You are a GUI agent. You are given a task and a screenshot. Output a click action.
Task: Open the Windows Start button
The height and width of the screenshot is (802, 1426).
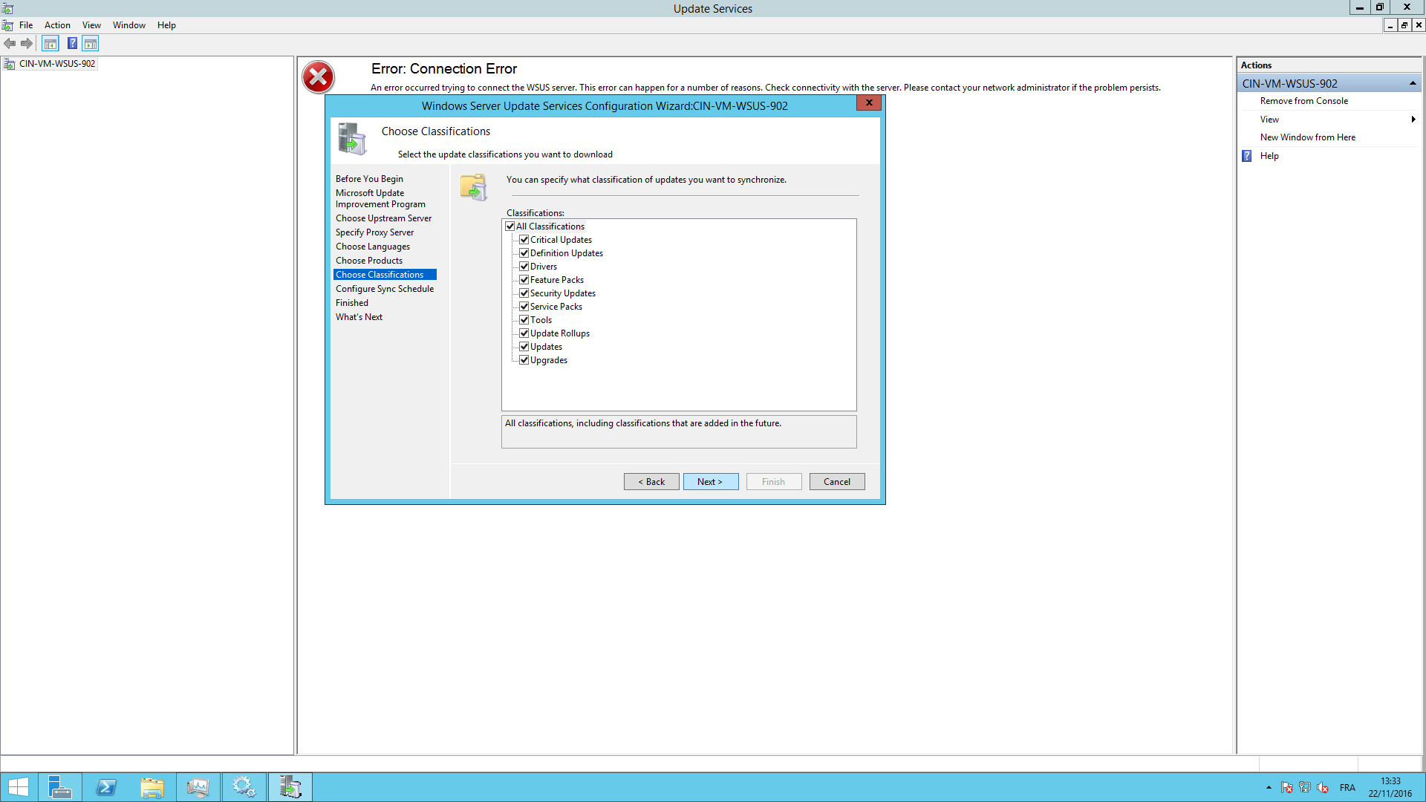click(19, 787)
